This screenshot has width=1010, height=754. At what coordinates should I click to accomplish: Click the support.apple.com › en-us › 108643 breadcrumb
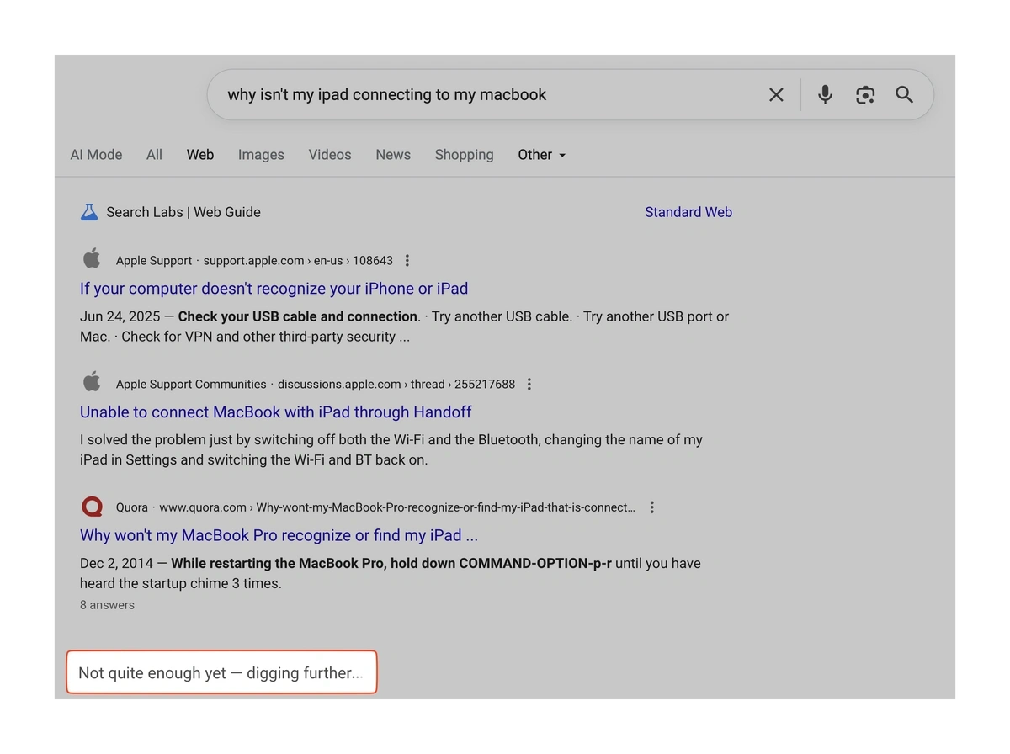coord(298,261)
